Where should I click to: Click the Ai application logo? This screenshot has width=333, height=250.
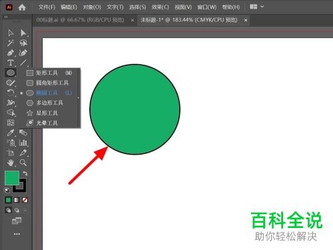click(9, 7)
